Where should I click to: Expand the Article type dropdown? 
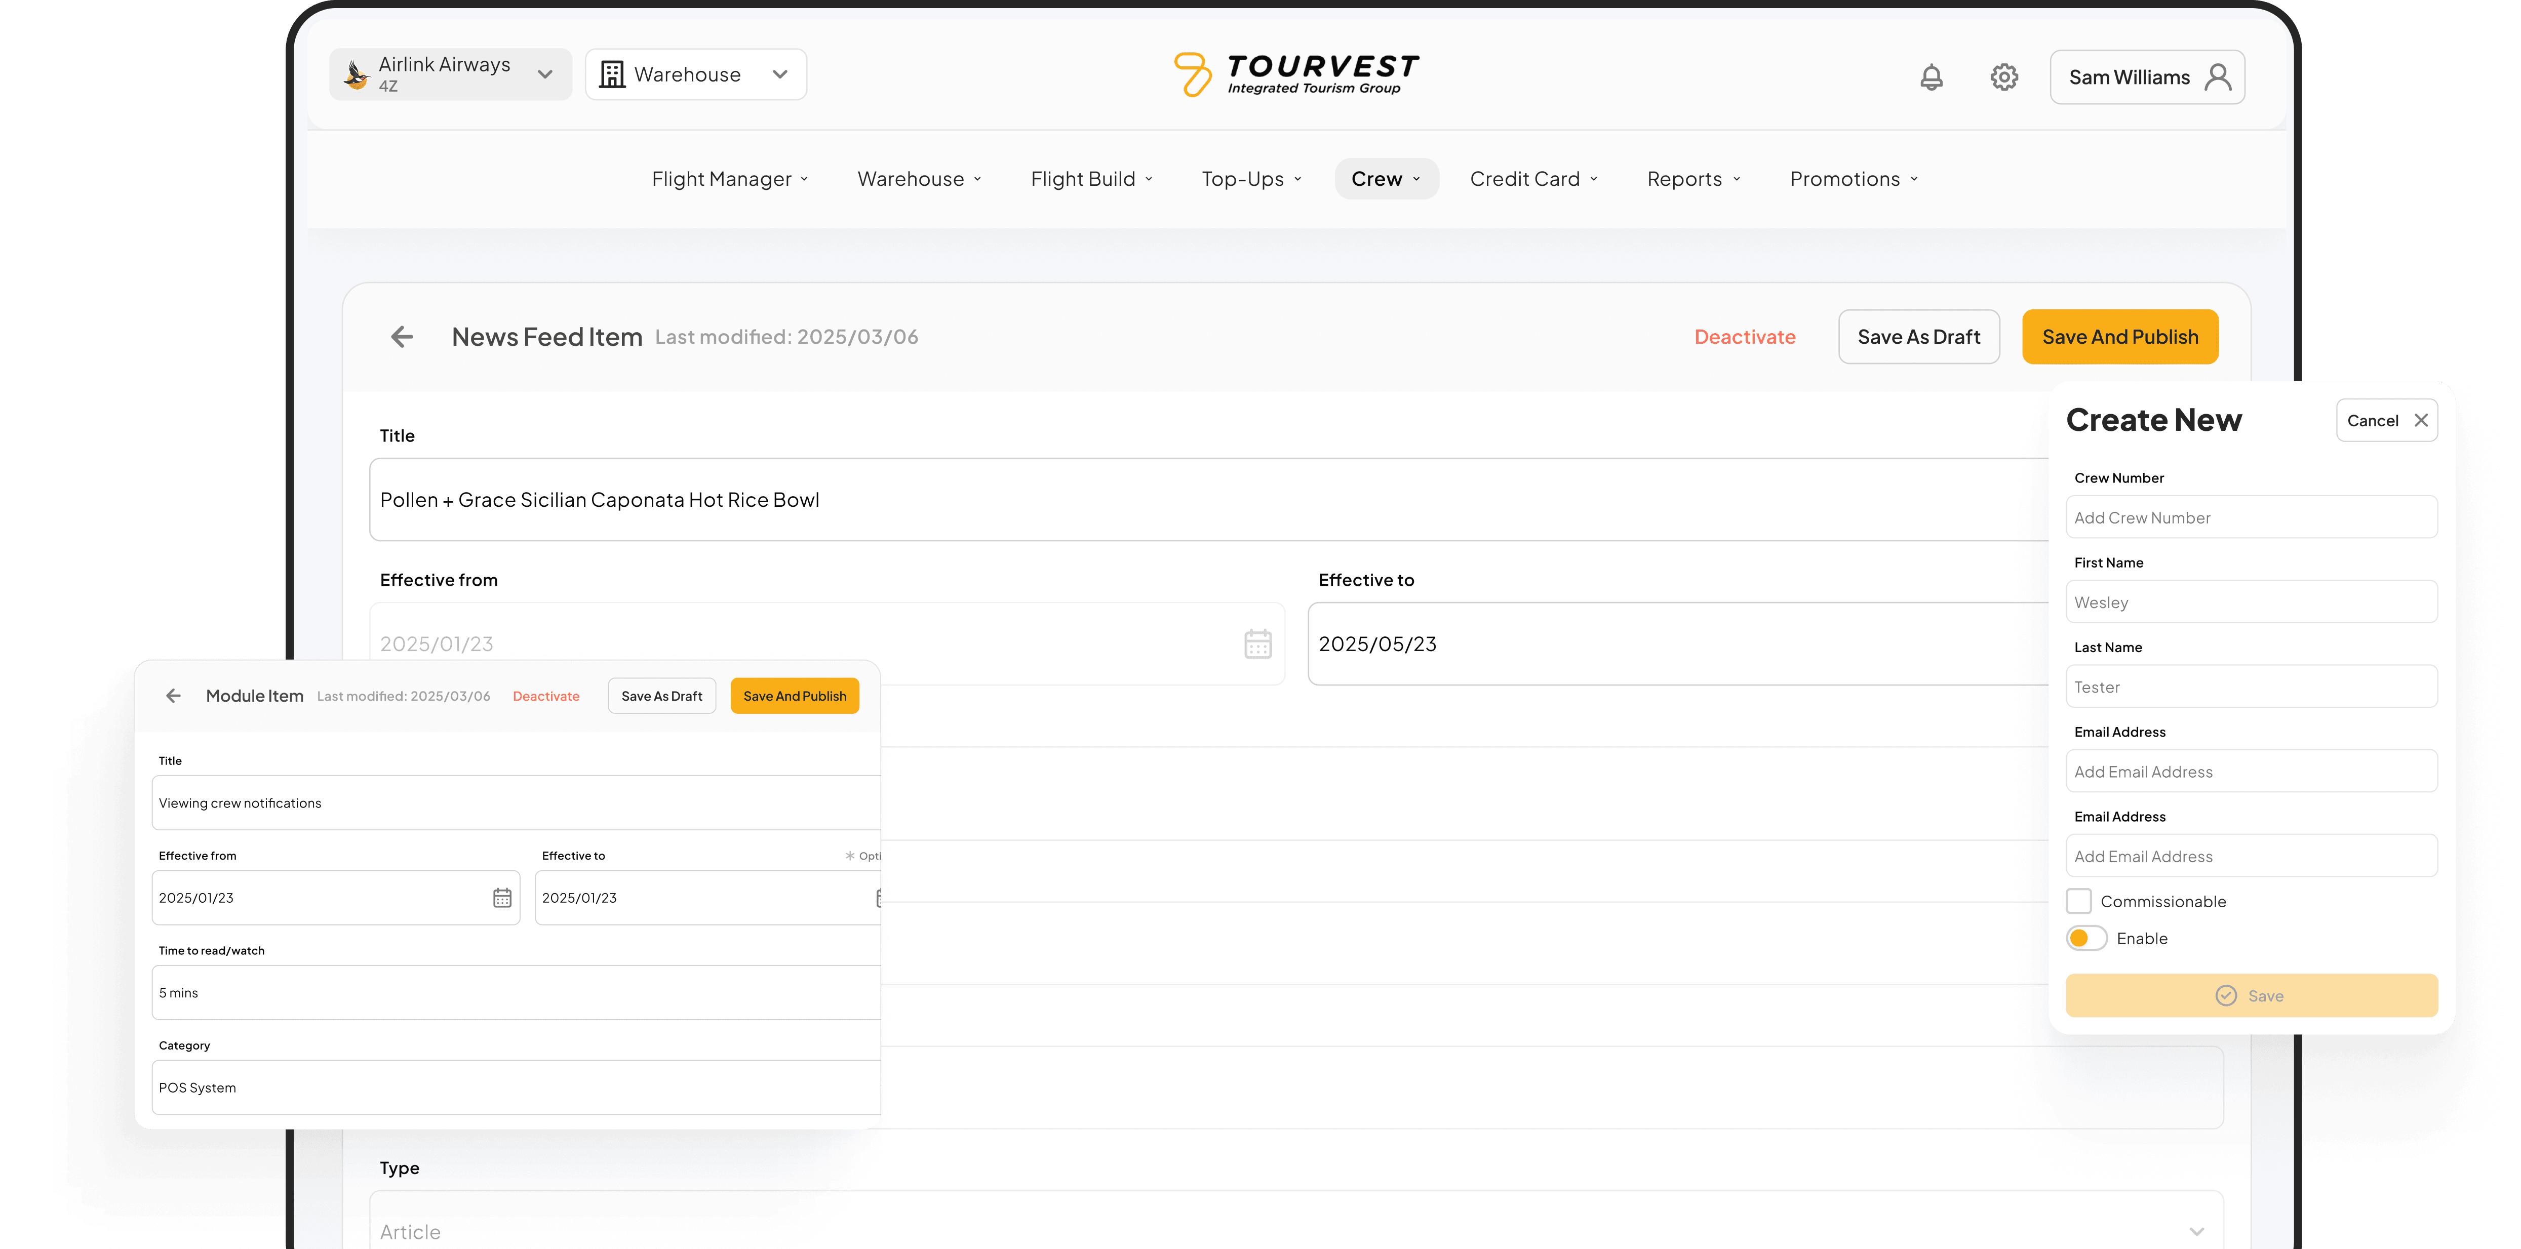2199,1230
